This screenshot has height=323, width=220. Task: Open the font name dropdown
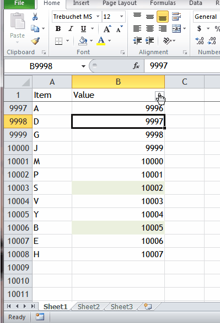pos(98,17)
